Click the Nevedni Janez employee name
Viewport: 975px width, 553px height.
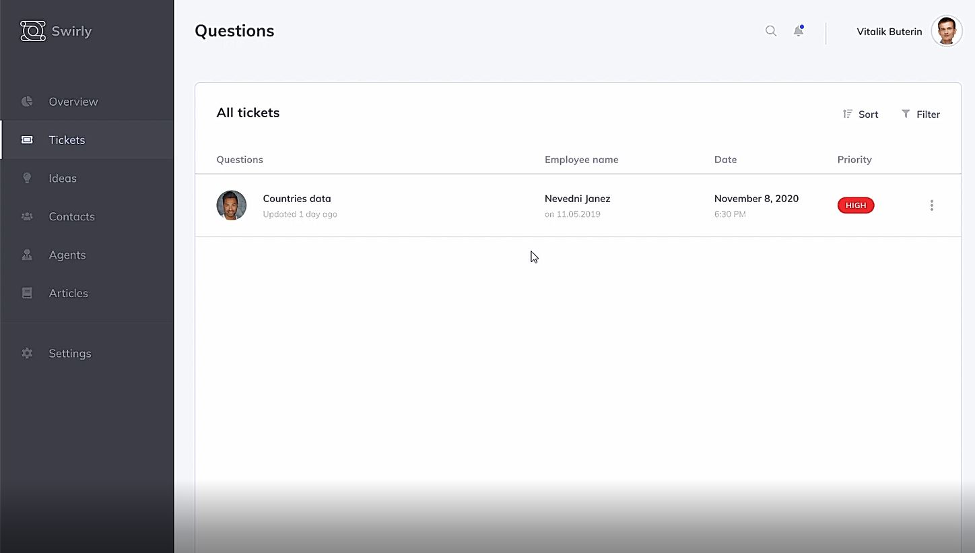coord(577,199)
